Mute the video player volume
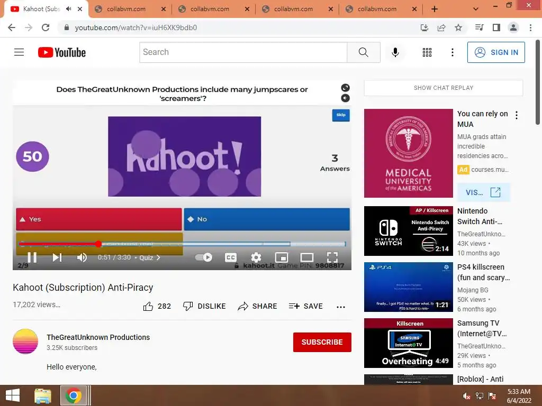Viewport: 542px width, 406px height. tap(82, 257)
